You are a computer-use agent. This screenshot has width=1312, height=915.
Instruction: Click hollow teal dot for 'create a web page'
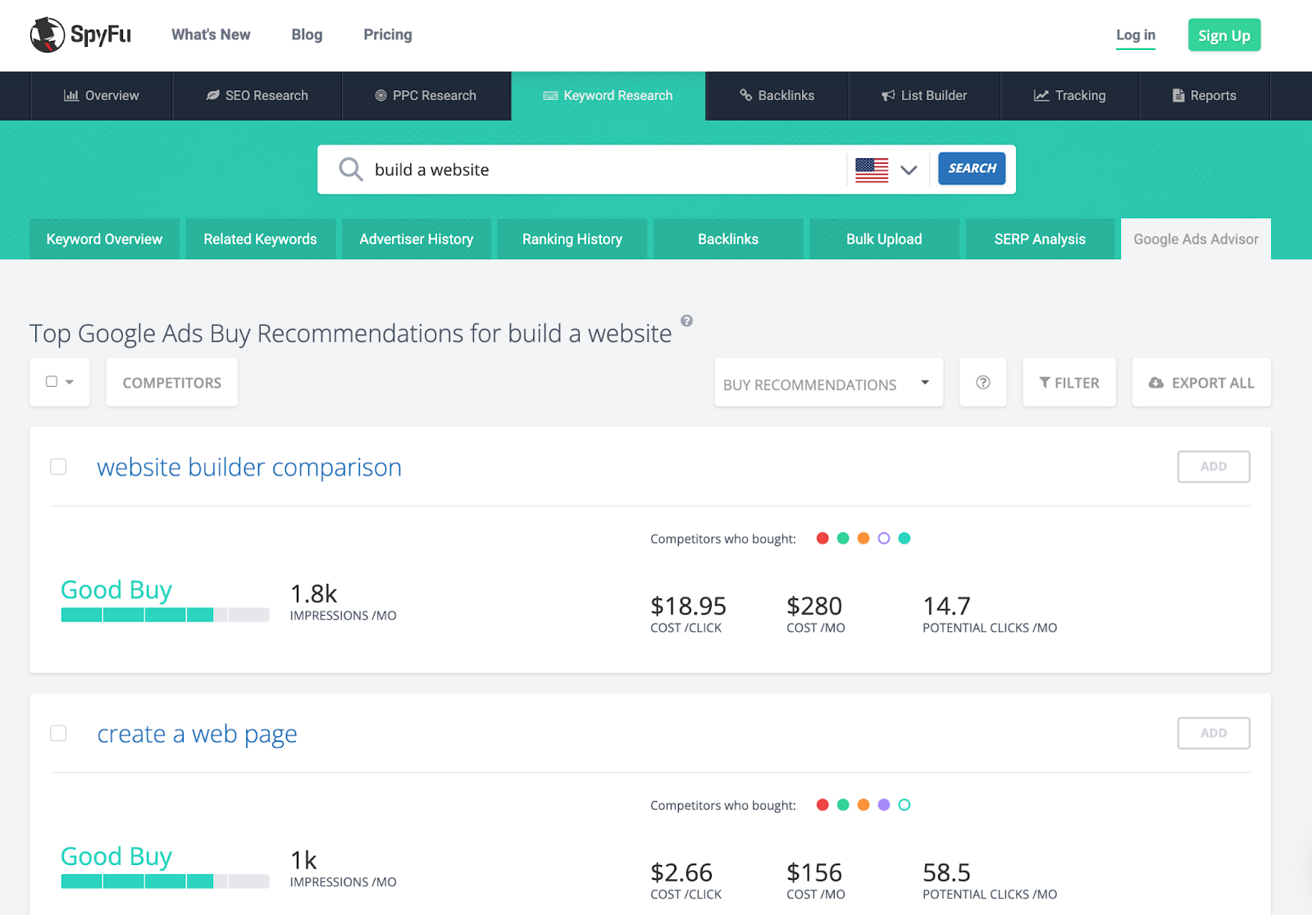[904, 804]
